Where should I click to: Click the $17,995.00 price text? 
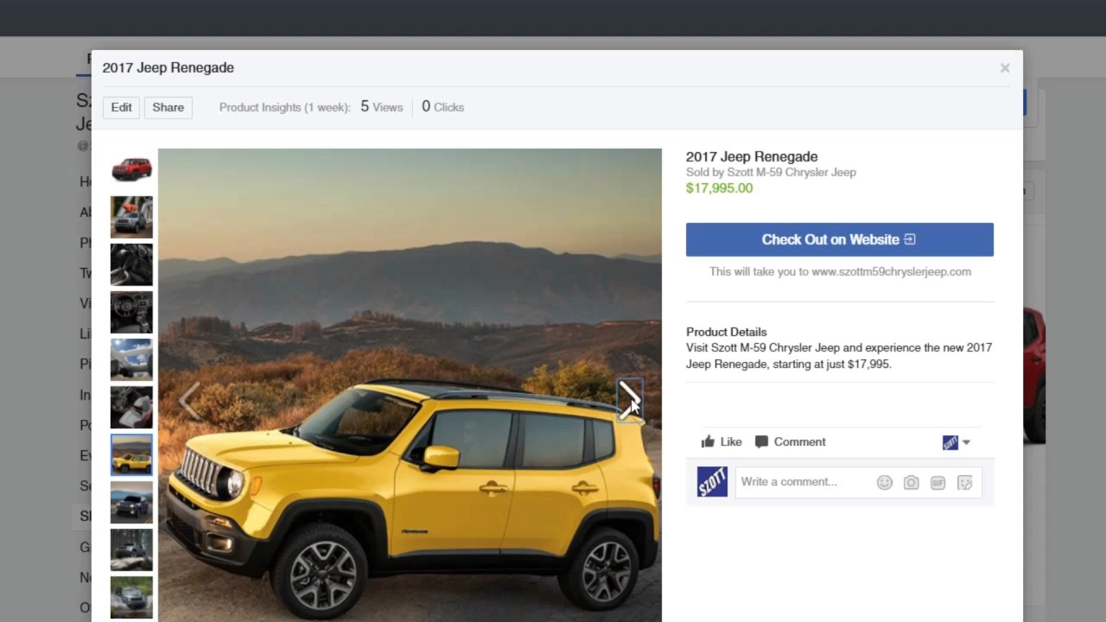[719, 188]
